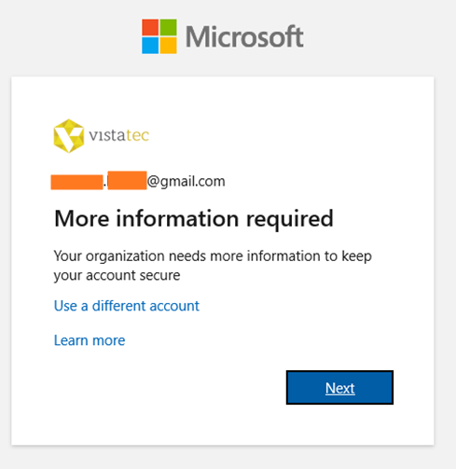Click gray background left of Microsoft logo
This screenshot has width=456, height=469.
point(68,36)
